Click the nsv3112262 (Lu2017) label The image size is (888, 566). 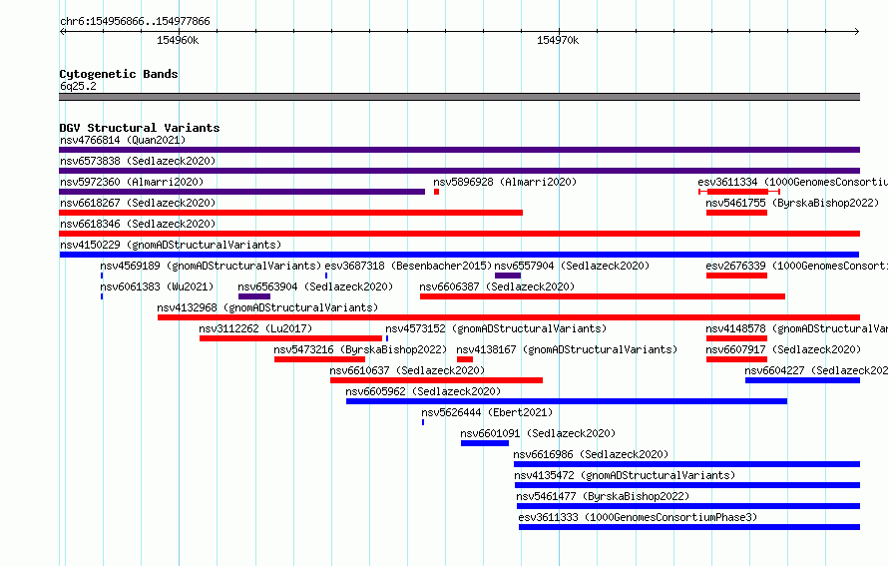(x=255, y=328)
